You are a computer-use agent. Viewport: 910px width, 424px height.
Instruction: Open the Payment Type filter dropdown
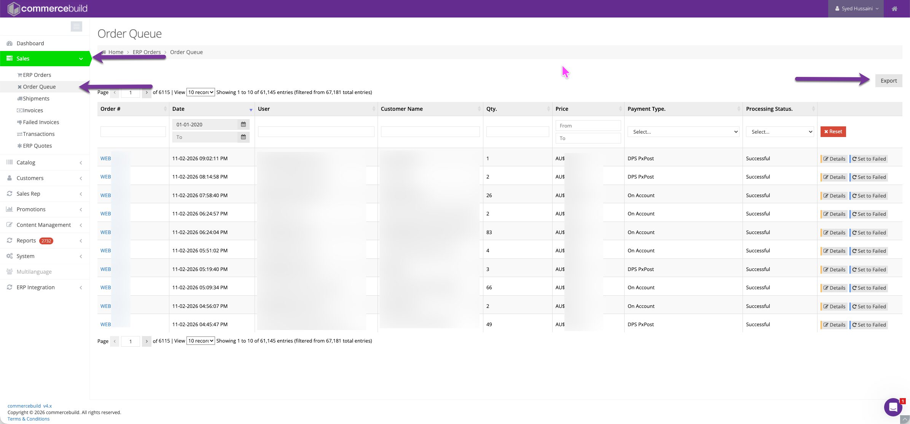(x=683, y=132)
